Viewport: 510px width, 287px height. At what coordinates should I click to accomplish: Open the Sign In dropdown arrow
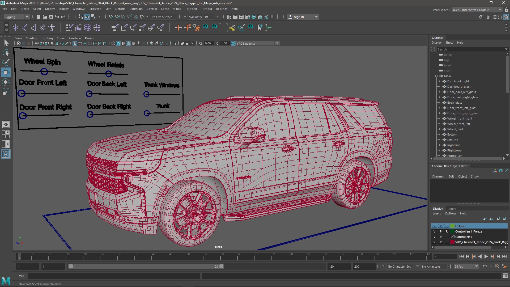(x=316, y=17)
